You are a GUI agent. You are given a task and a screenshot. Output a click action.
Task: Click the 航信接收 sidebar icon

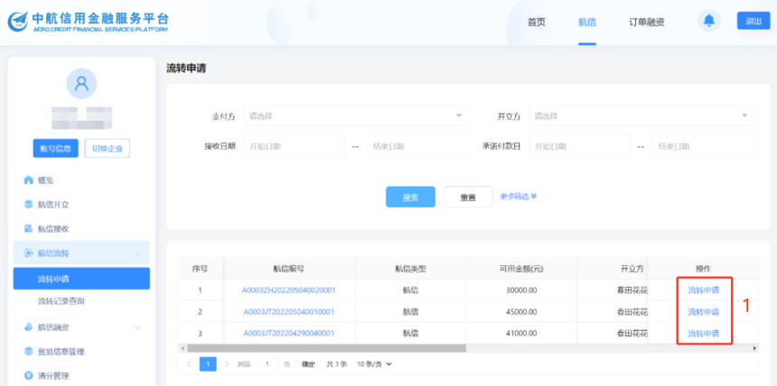point(28,229)
